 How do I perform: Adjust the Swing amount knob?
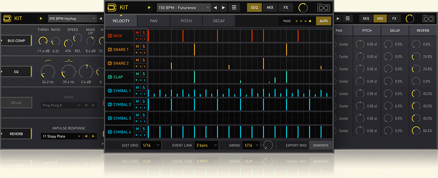(268, 145)
